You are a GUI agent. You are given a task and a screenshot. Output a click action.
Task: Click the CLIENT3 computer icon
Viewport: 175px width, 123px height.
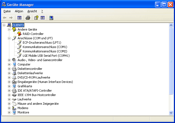coord(9,25)
